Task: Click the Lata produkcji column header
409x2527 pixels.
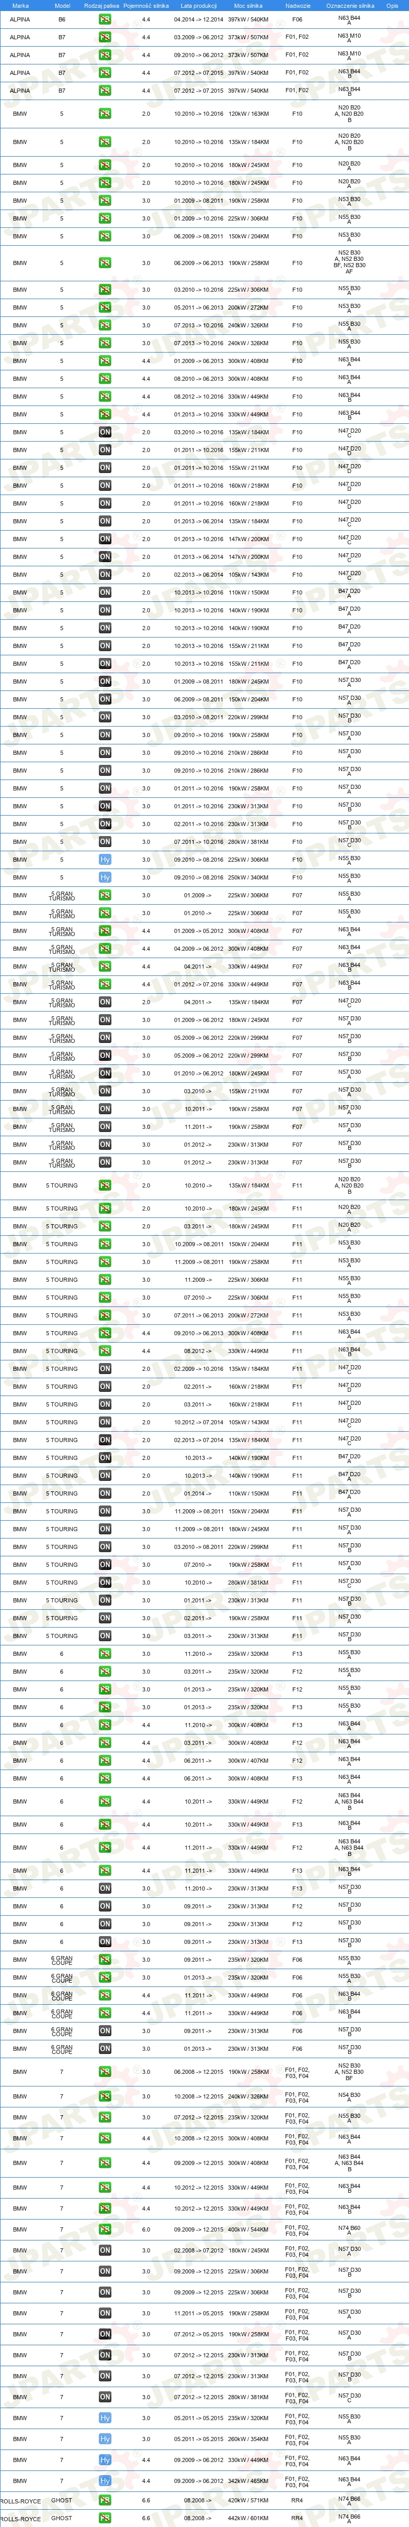Action: [x=199, y=6]
